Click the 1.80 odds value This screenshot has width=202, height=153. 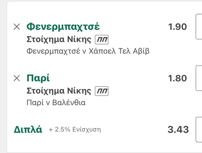[x=177, y=78]
